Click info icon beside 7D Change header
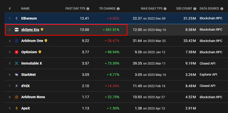Viewport: 228px width, 113px height. click(x=118, y=9)
